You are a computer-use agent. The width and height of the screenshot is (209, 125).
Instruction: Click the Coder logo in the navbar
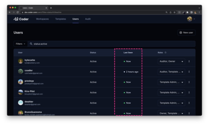point(21,19)
